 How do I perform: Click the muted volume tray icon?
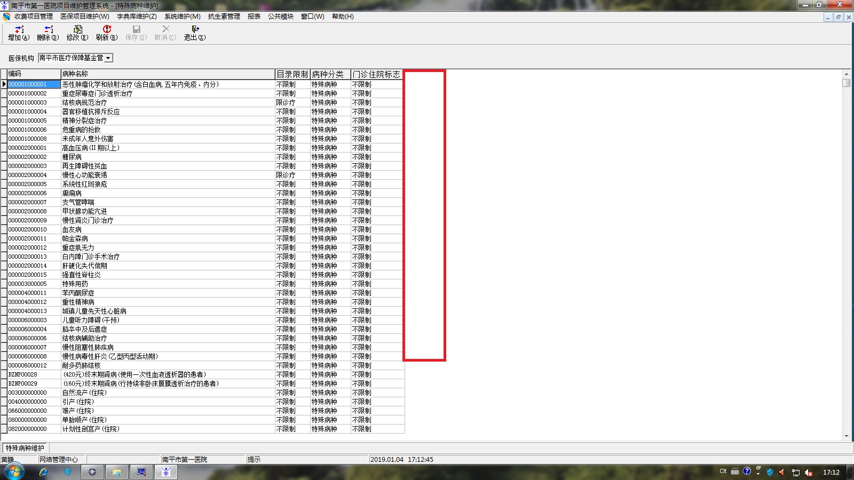[x=809, y=472]
